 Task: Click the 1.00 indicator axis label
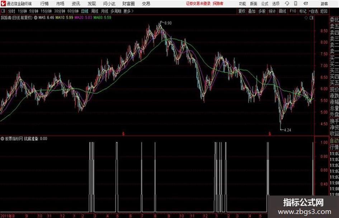click(x=324, y=142)
